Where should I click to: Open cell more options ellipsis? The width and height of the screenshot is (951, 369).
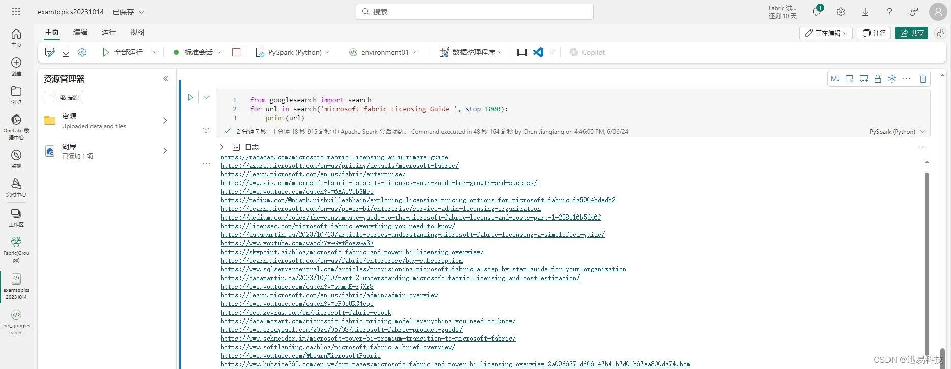(x=906, y=79)
